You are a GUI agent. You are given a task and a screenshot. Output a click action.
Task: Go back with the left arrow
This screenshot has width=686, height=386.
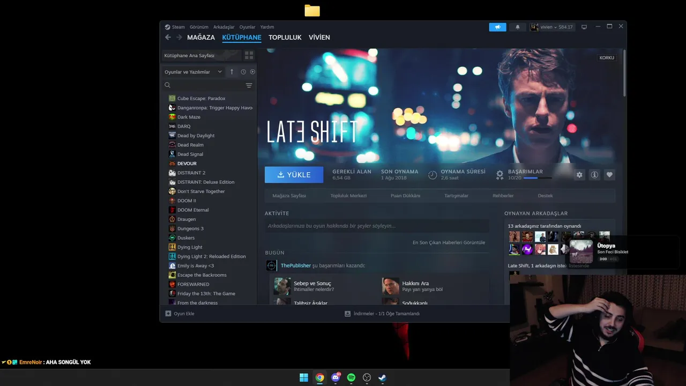pos(168,38)
